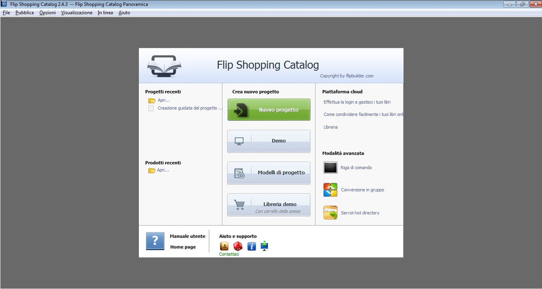The height and width of the screenshot is (289, 542).
Task: Open the Libreria cloud link
Action: pyautogui.click(x=331, y=127)
